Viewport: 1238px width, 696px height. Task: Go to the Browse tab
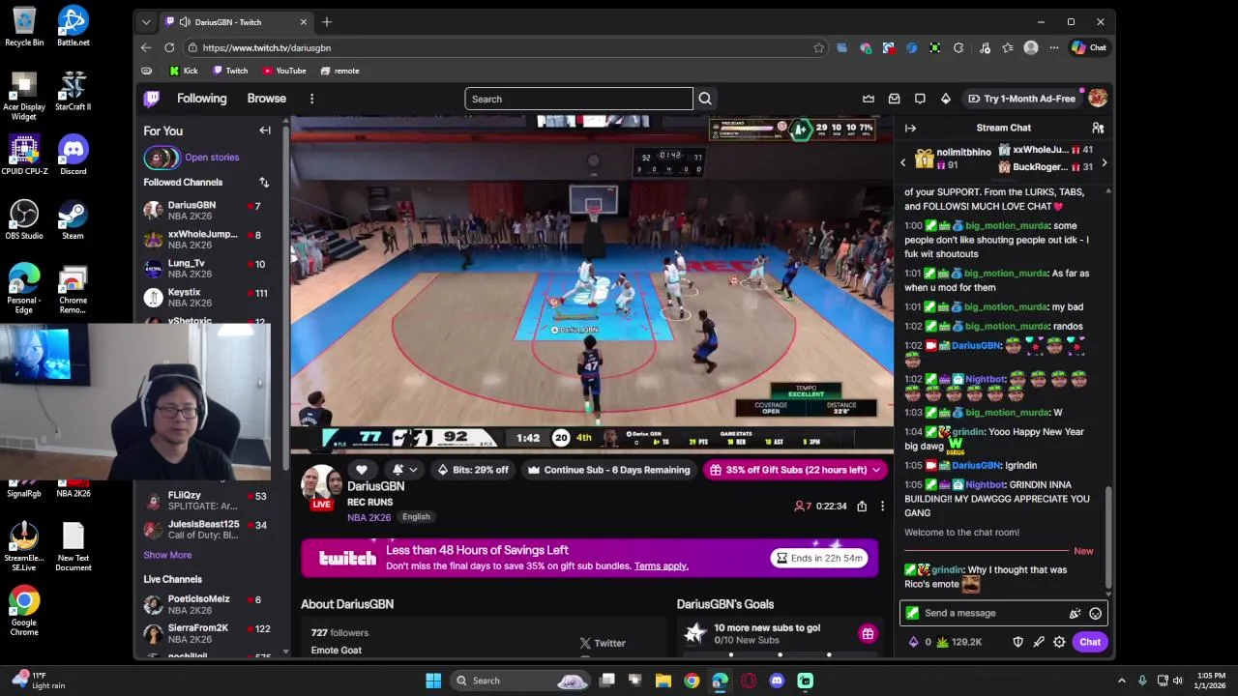(x=266, y=99)
